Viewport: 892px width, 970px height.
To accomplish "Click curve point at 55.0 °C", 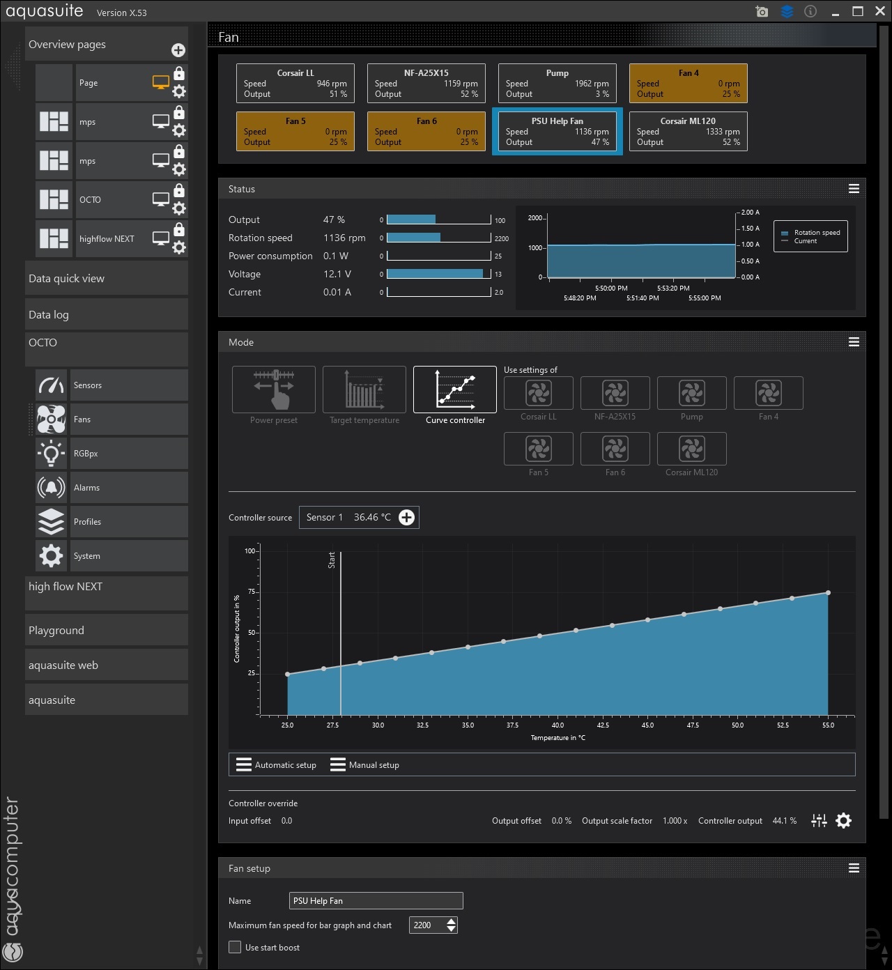I will pos(828,593).
